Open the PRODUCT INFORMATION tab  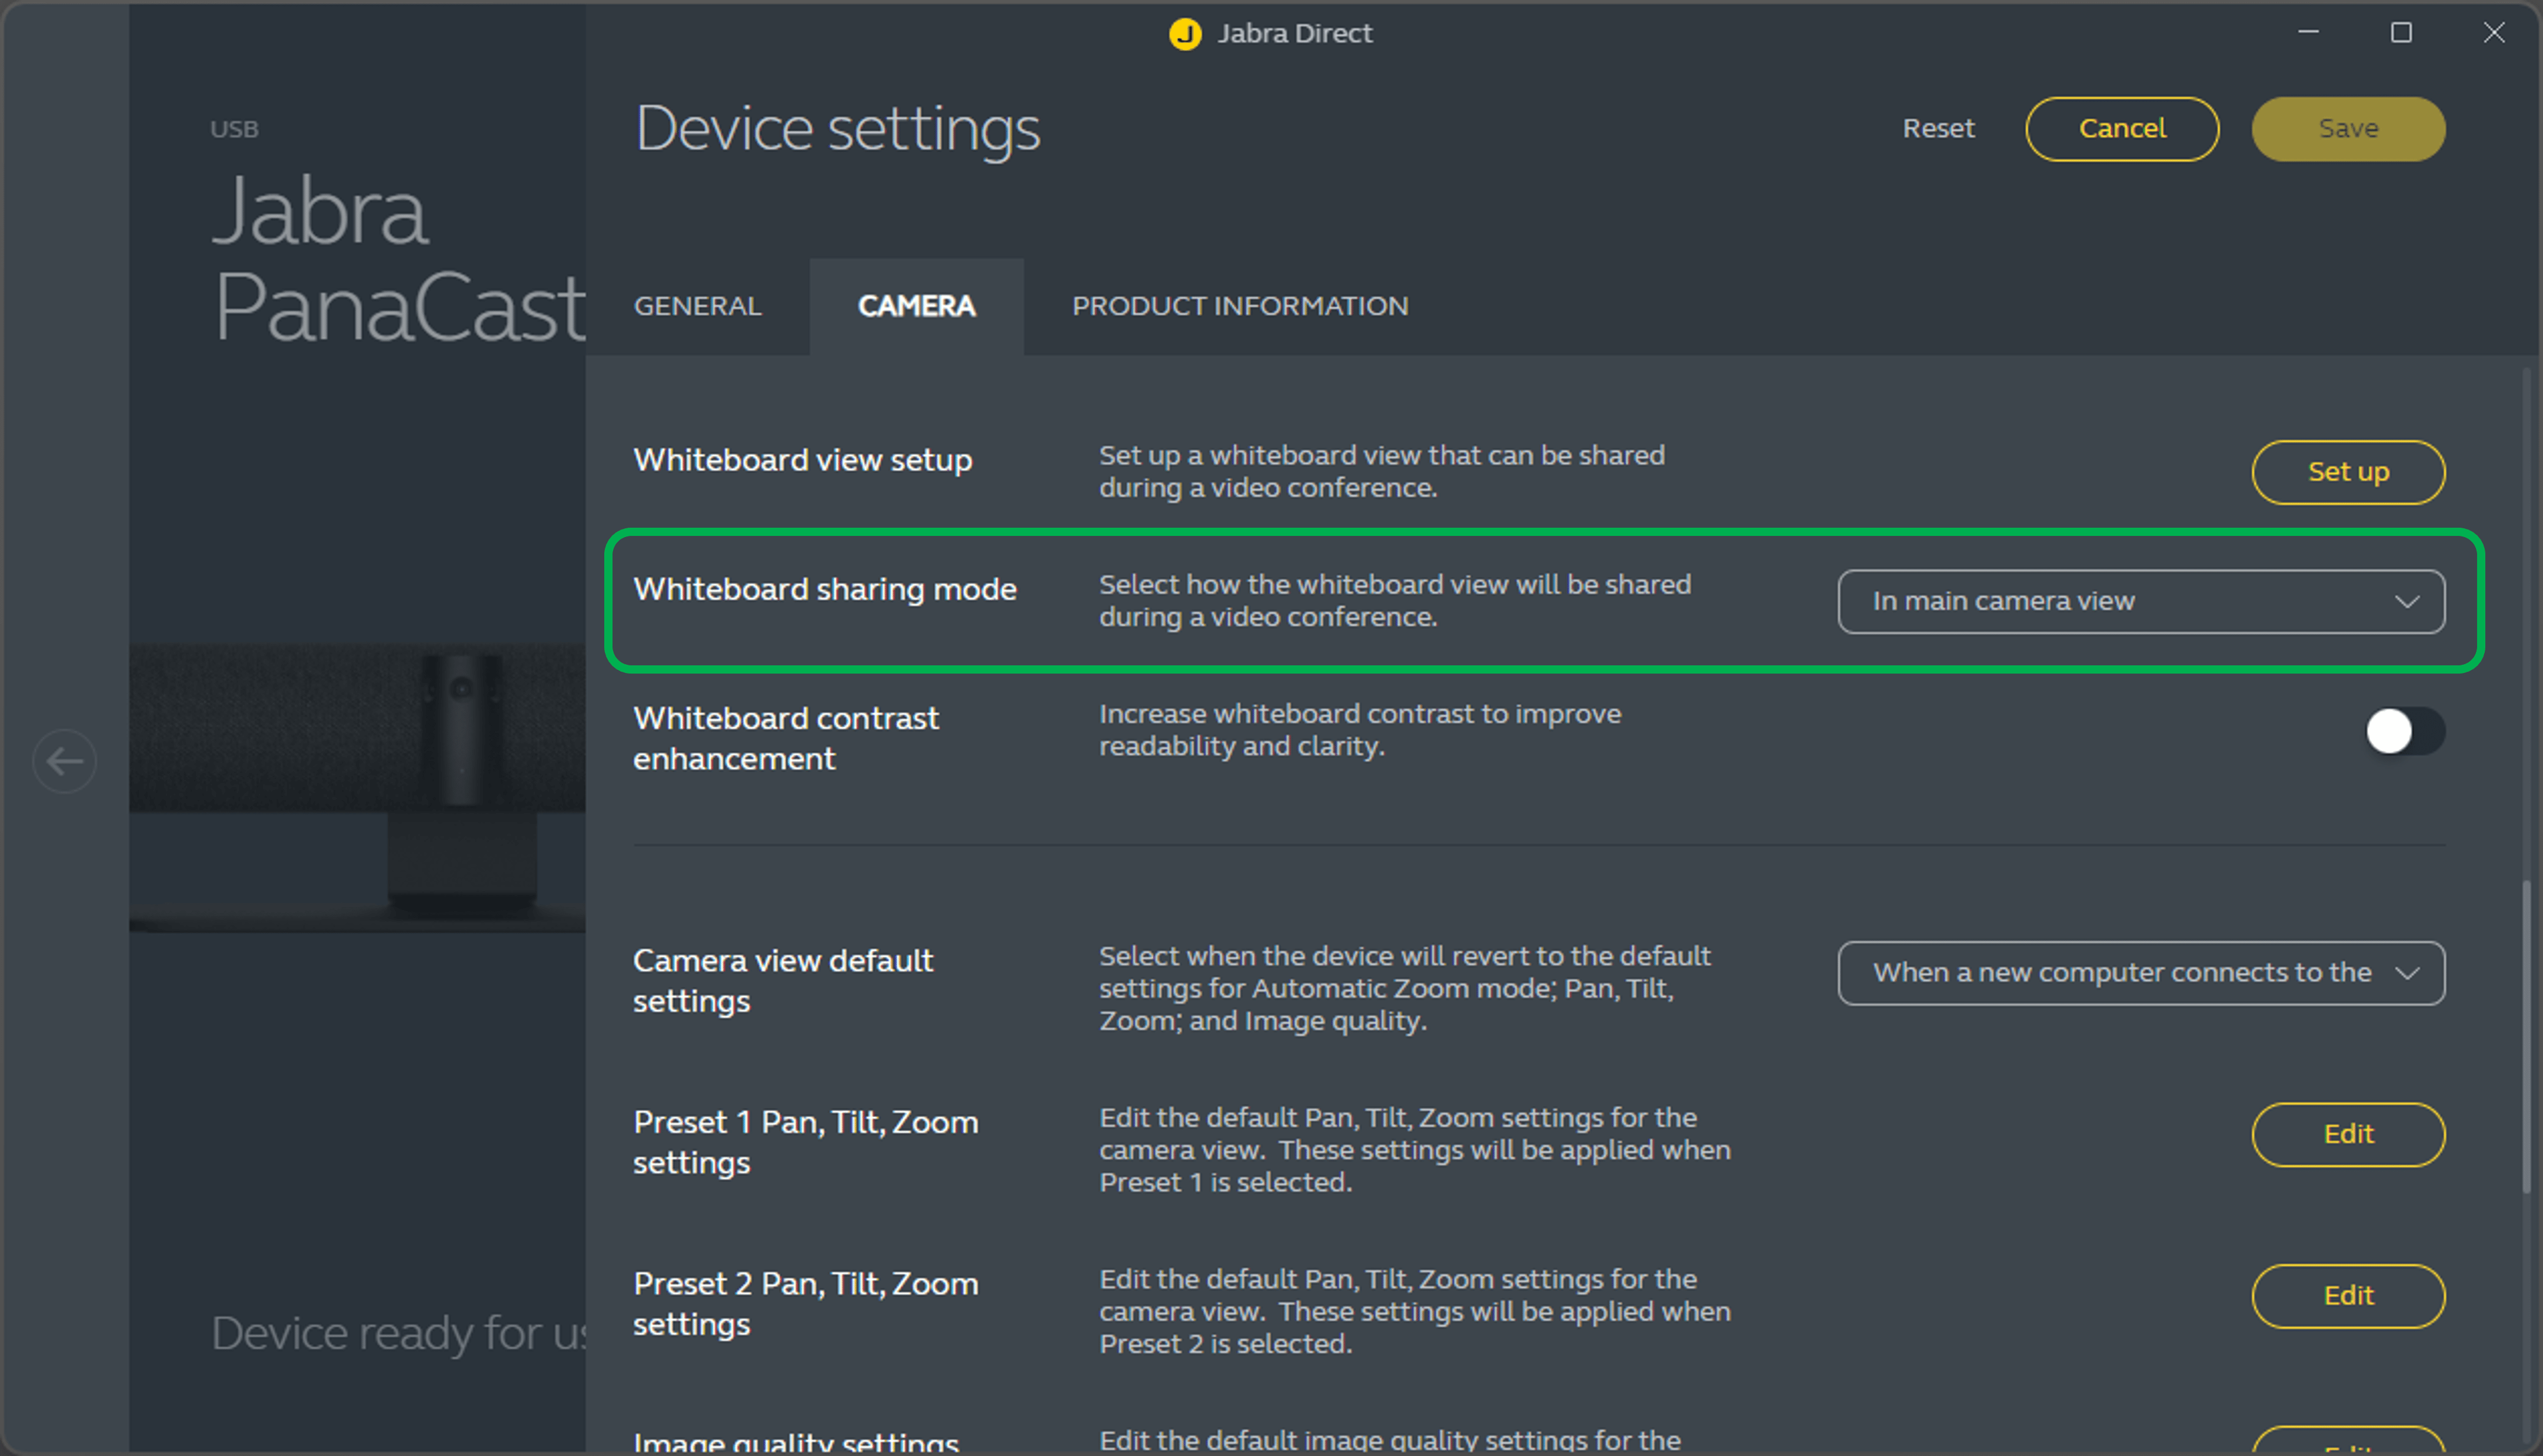pyautogui.click(x=1240, y=306)
